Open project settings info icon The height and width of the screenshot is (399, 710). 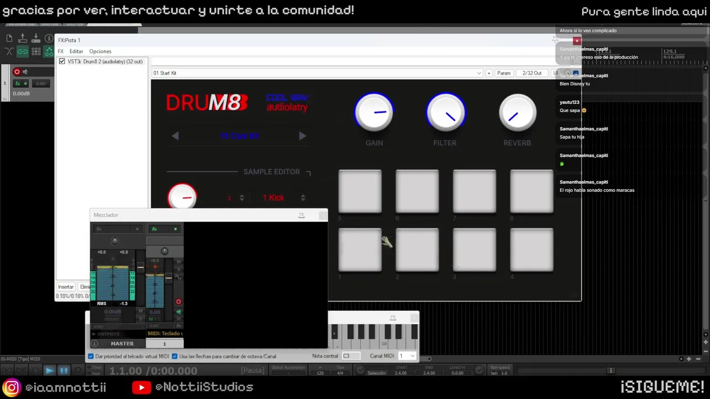point(49,38)
